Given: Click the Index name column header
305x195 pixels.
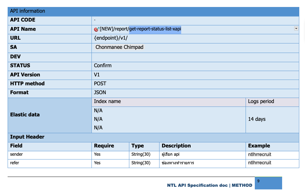Looking at the screenshot, I should pyautogui.click(x=107, y=101).
